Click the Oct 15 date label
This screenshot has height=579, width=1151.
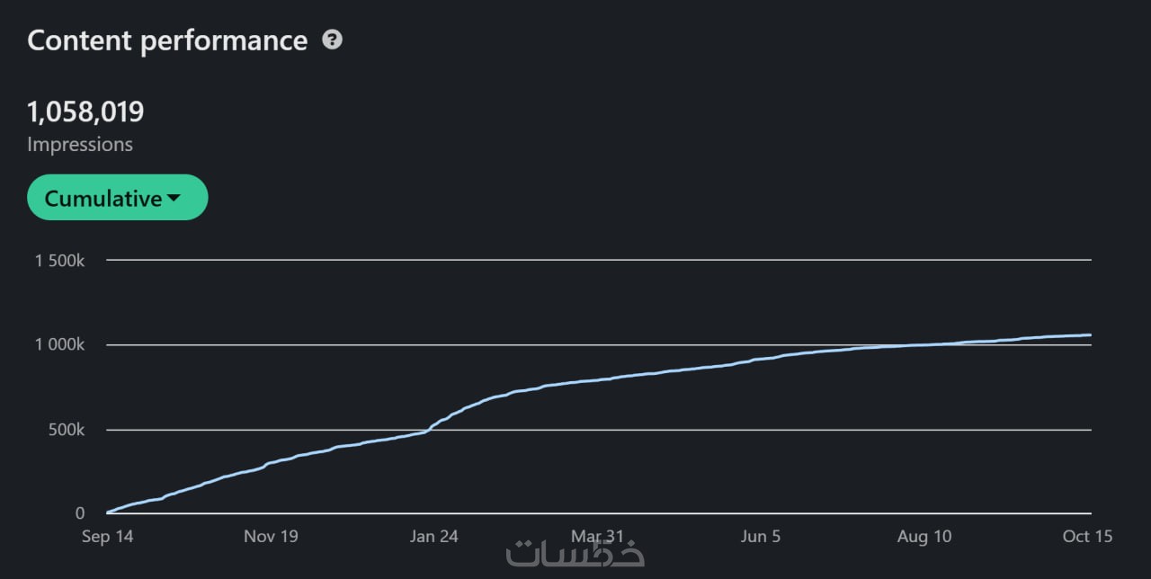(1087, 537)
